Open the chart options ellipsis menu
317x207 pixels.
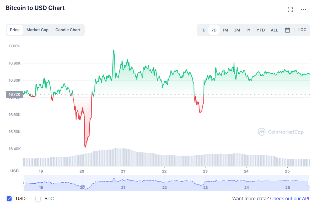[303, 9]
